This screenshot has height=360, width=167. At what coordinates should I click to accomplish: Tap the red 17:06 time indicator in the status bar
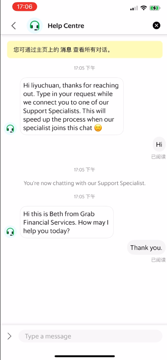[25, 7]
